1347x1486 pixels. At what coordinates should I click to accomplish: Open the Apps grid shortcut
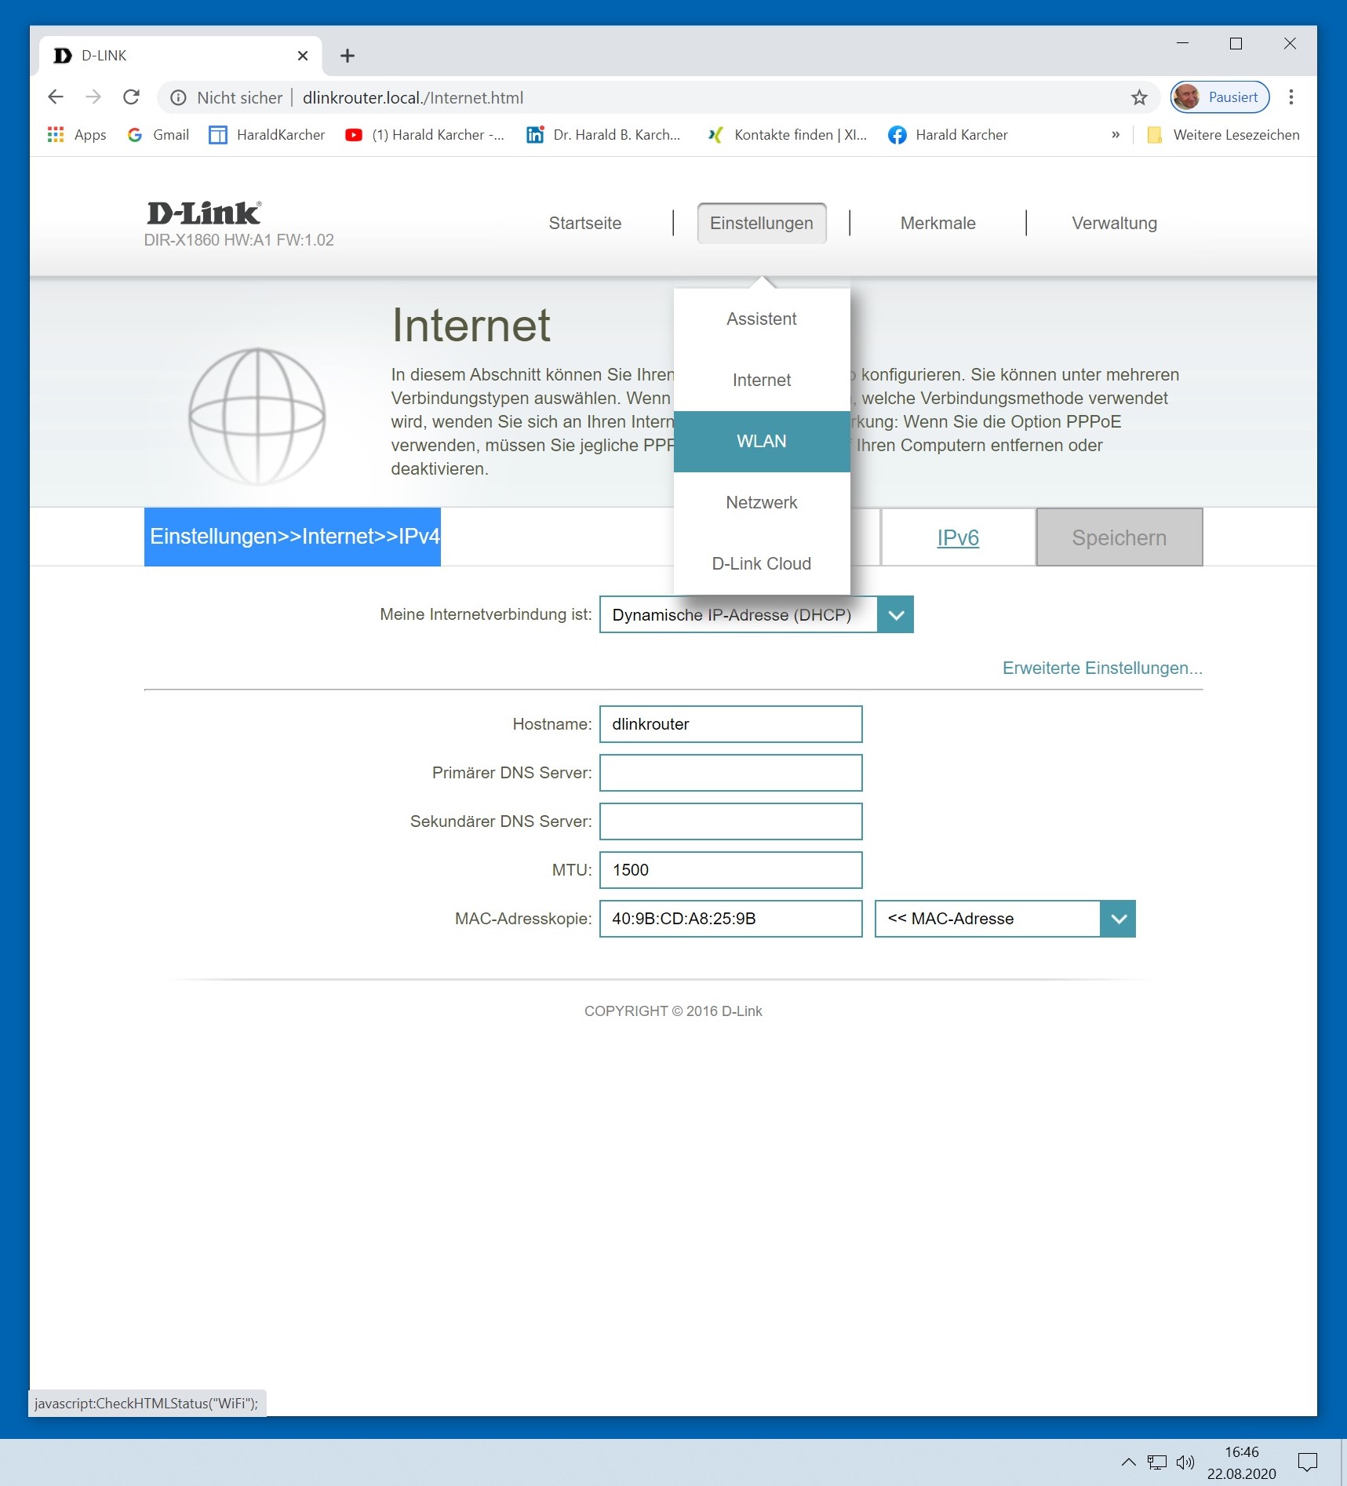coord(77,135)
